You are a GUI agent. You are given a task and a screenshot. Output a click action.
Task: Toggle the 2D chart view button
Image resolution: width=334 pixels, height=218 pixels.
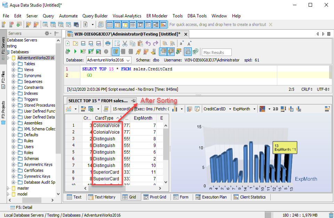tap(275, 109)
